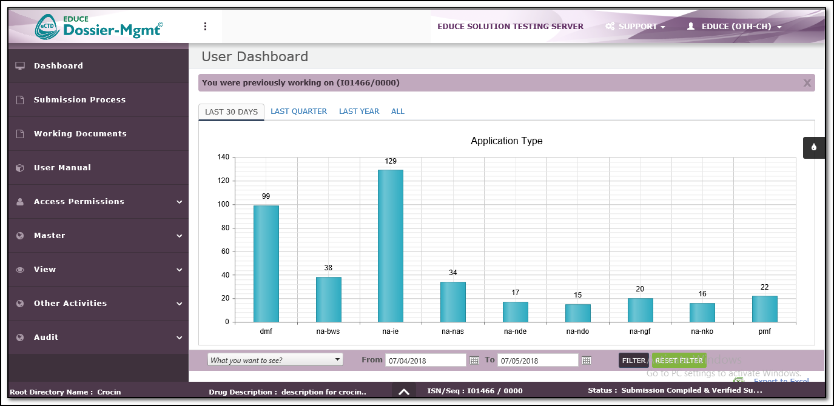Open the calendar picker beside To date
Screen dimensions: 834x406
pyautogui.click(x=587, y=361)
